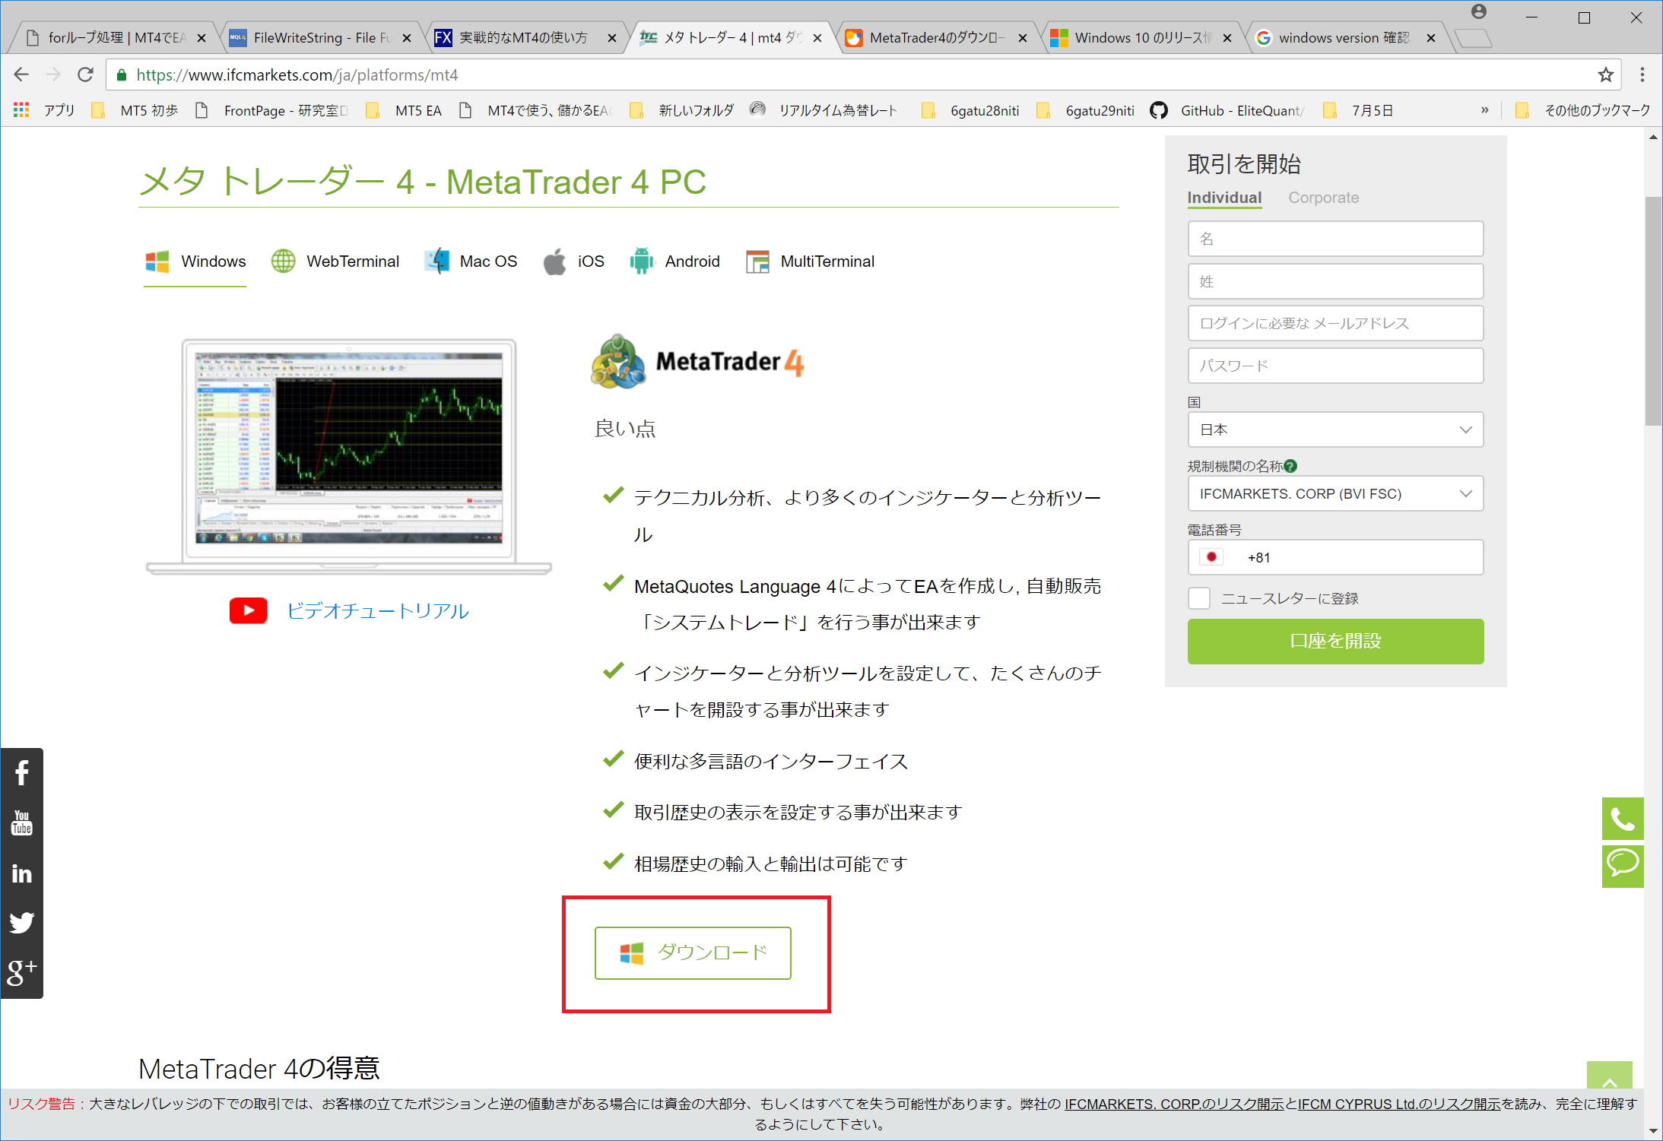Open the YouTube sidebar icon
The height and width of the screenshot is (1141, 1663).
pos(21,822)
